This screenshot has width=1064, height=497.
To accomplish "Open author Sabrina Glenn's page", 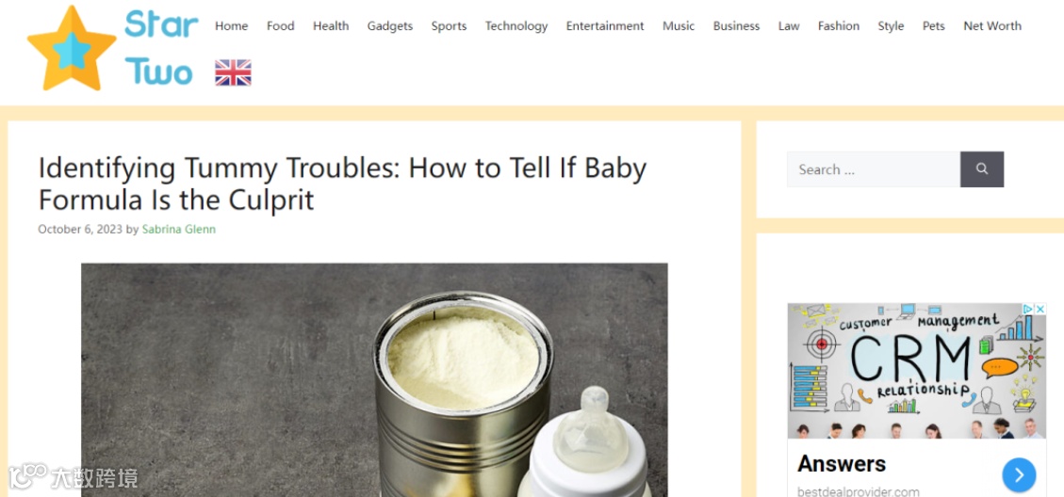I will click(178, 229).
